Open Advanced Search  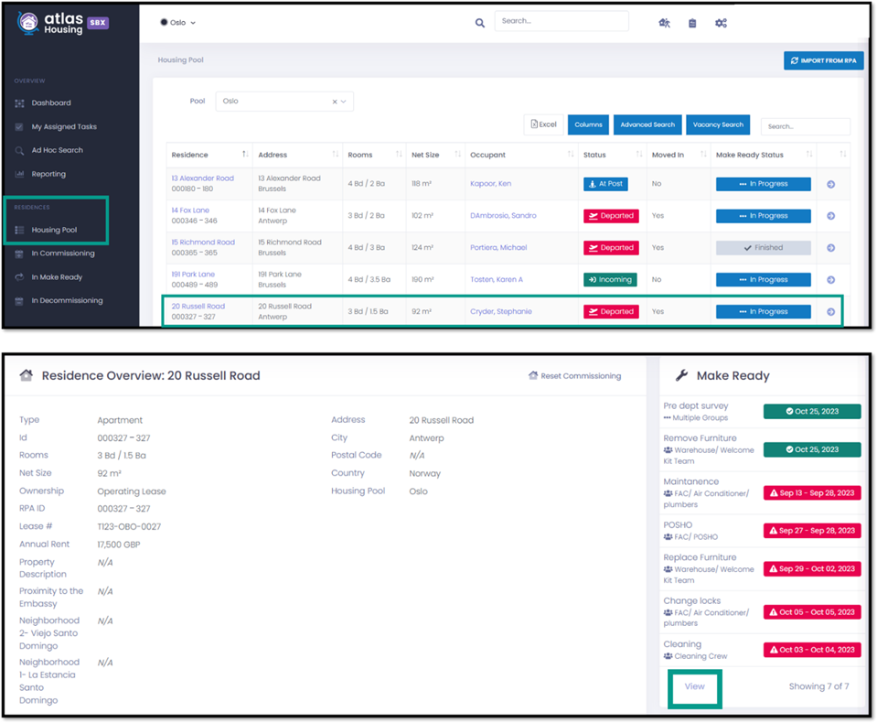click(x=647, y=124)
